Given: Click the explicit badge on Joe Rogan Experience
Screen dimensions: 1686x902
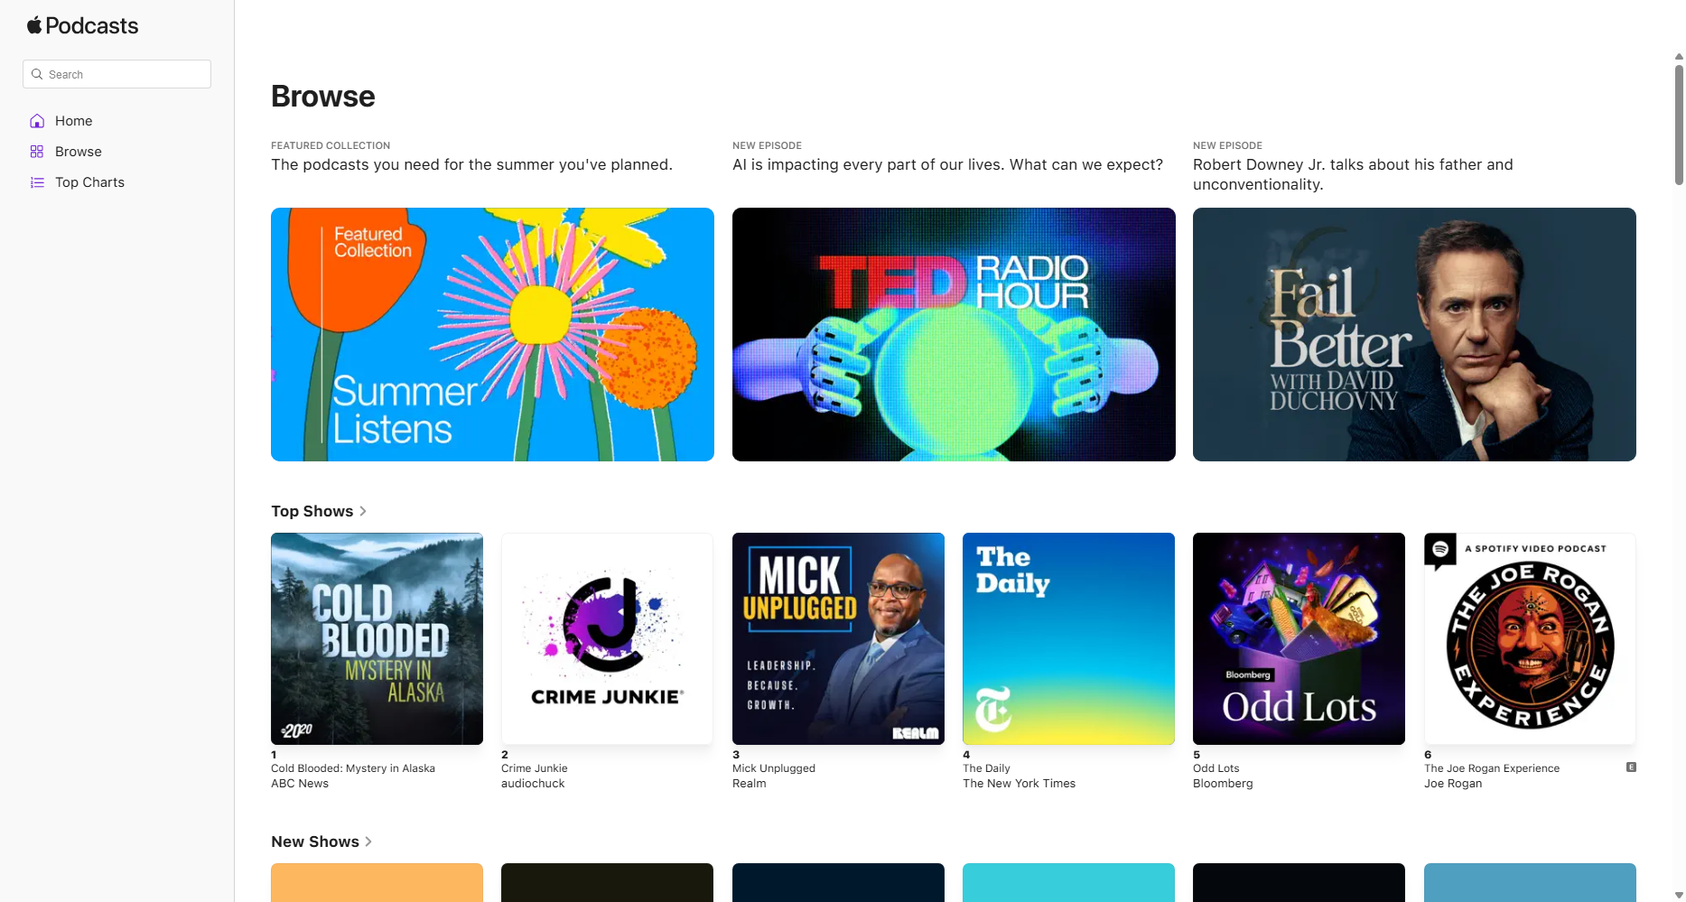Looking at the screenshot, I should [1631, 767].
